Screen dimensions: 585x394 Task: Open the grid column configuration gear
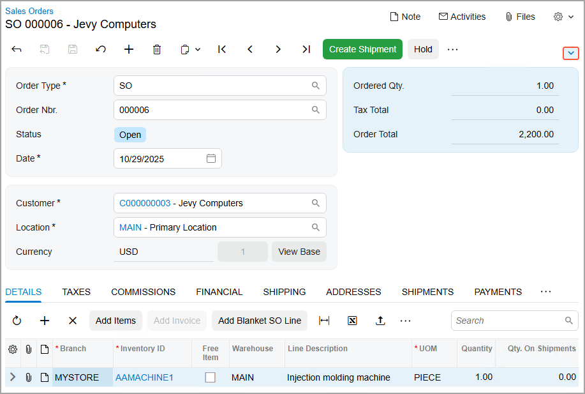[13, 349]
